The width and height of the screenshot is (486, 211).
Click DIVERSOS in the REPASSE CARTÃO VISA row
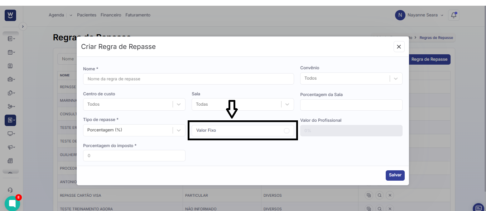tap(273, 196)
